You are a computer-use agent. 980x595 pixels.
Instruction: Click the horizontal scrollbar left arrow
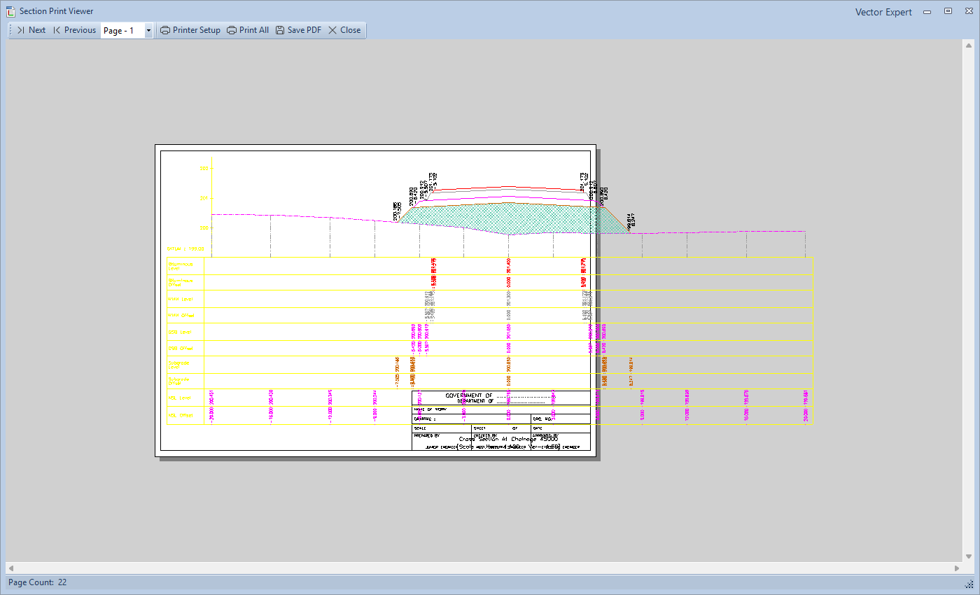10,568
